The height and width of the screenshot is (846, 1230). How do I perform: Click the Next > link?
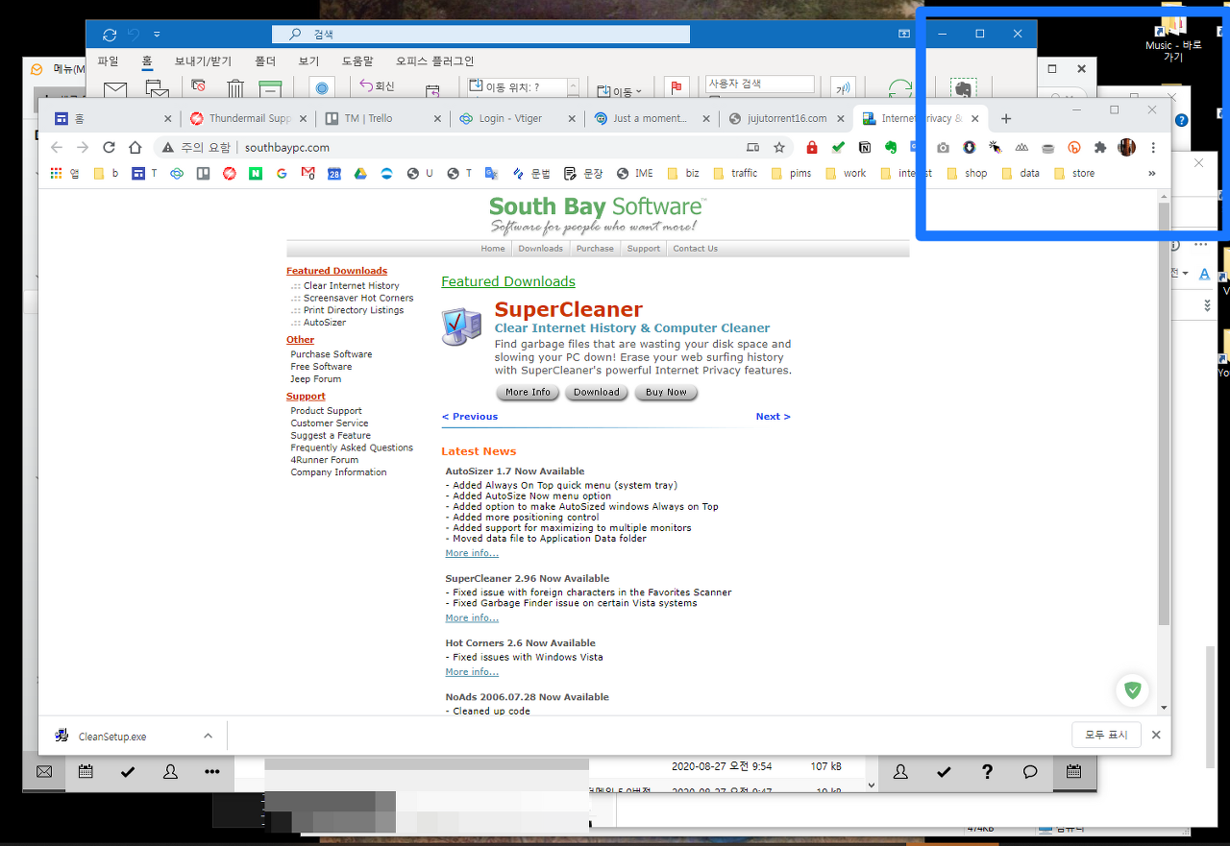[x=773, y=417]
